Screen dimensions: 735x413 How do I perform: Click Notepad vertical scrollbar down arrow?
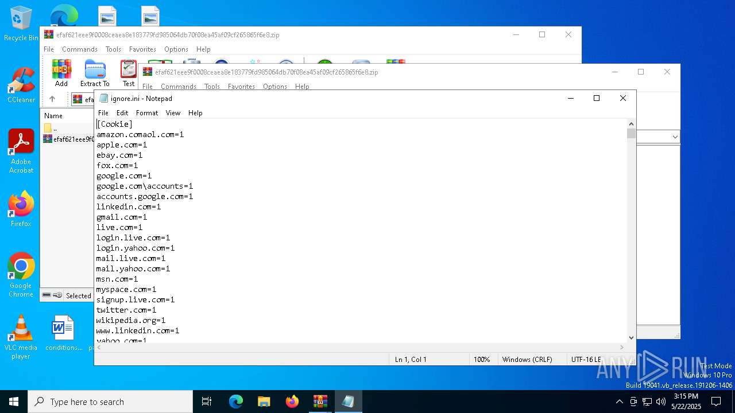click(632, 338)
